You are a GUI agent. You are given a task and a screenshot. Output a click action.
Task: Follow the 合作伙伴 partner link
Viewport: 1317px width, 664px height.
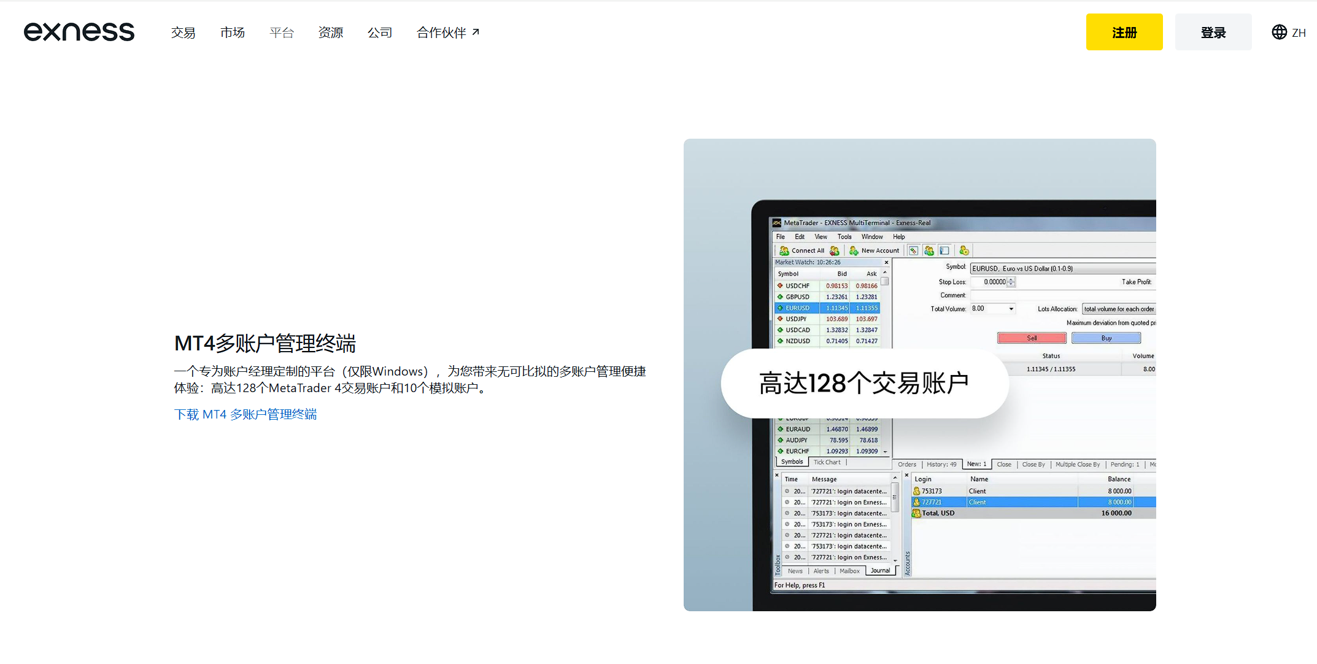tap(448, 33)
